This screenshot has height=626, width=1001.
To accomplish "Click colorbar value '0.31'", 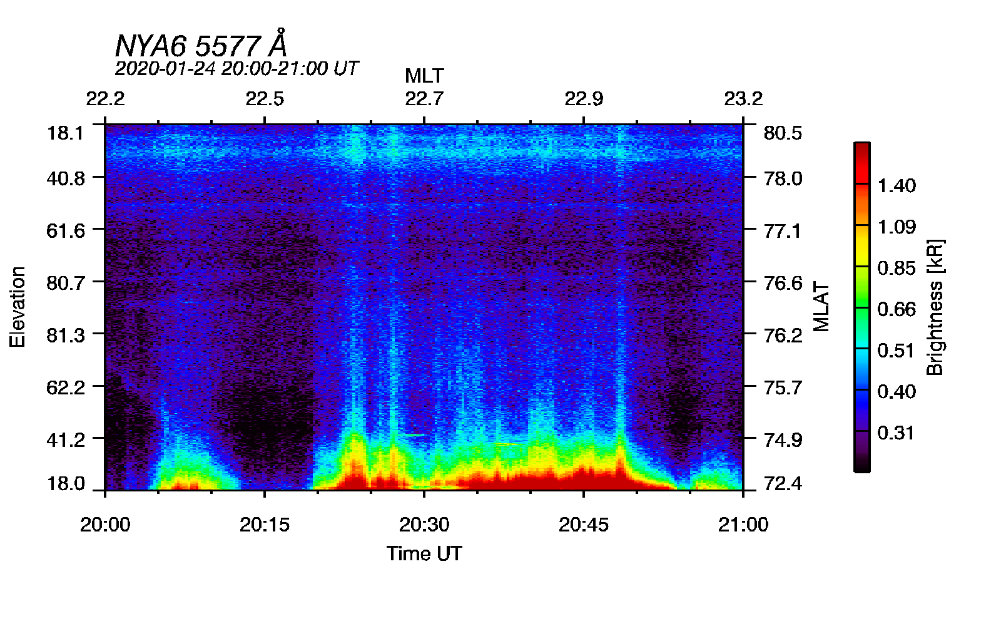I will (x=897, y=433).
